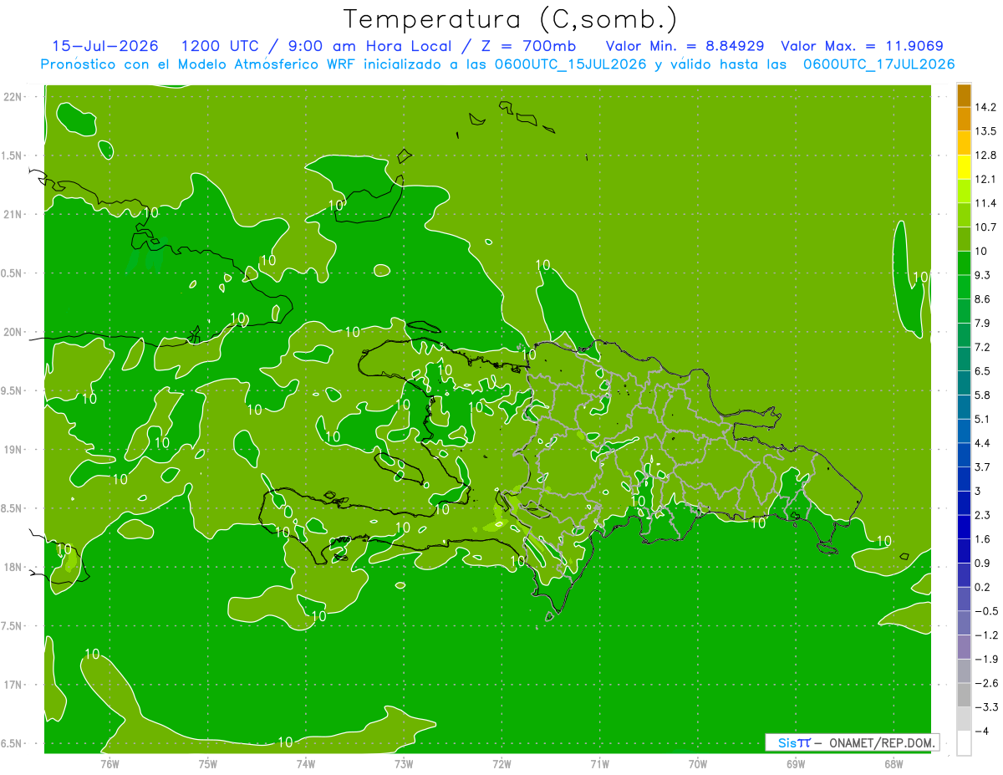Click the '10.7' color scale label
This screenshot has height=775, width=1003.
(x=986, y=227)
